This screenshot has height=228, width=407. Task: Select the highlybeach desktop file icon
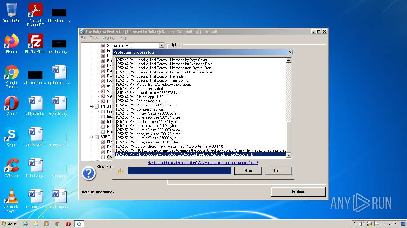coord(59,15)
